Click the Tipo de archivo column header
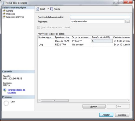Viewport: 135px width, 121px height. [x=62, y=37]
